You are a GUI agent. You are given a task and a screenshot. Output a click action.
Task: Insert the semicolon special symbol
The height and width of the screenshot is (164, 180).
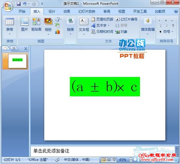pyautogui.click(x=160, y=26)
